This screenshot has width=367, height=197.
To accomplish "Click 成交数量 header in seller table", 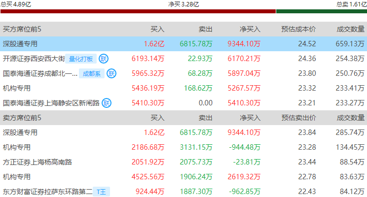I will [350, 118].
